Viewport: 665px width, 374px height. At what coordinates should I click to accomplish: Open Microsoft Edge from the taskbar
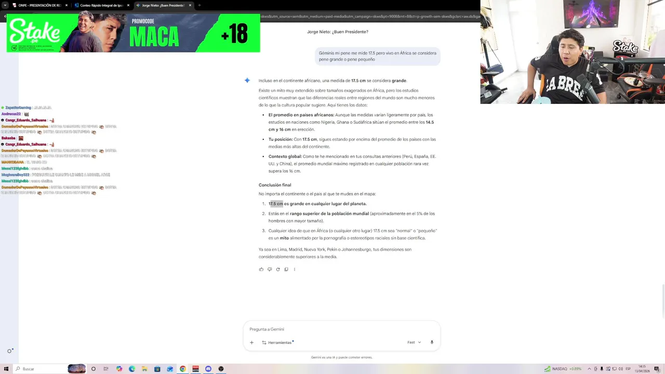click(132, 369)
